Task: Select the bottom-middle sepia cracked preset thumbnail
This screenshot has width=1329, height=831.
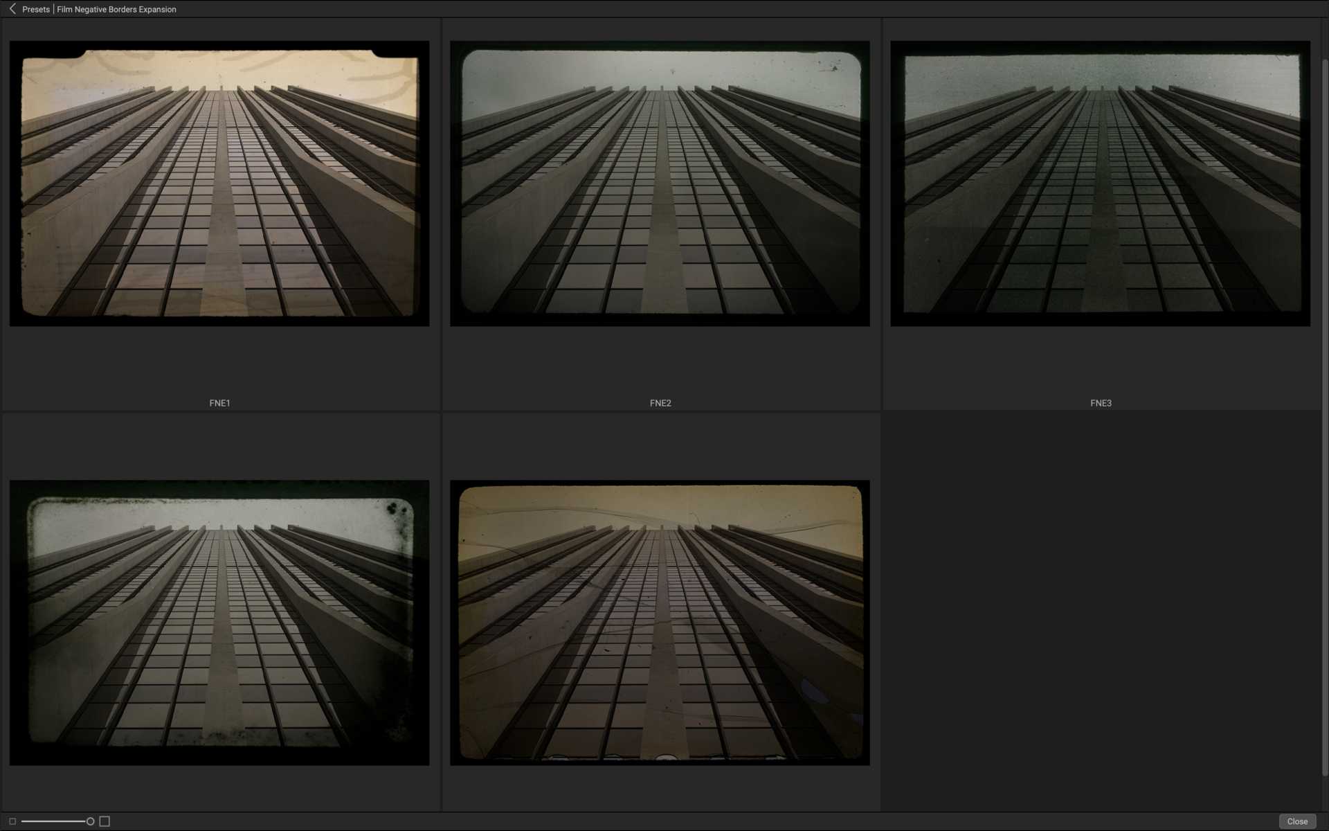Action: click(x=660, y=623)
